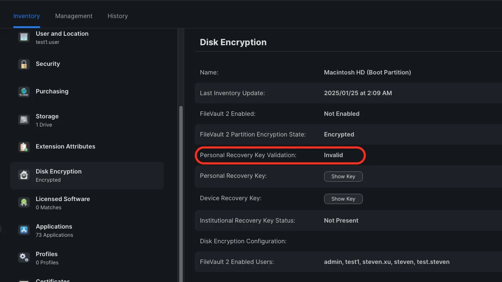
Task: Open Licensed Software section
Action: click(x=87, y=203)
